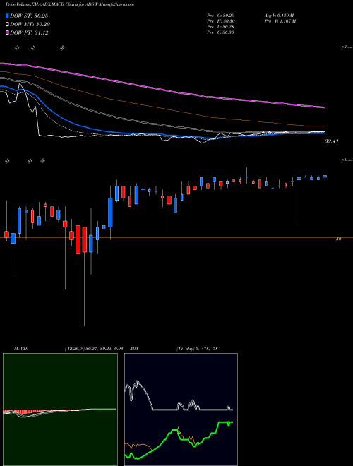Click the 30 price level label
Image resolution: width=353 pixels, height=466 pixels.
[338, 239]
